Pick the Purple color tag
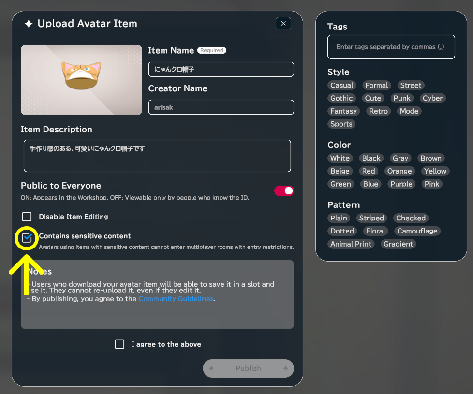The width and height of the screenshot is (473, 394). coord(401,184)
